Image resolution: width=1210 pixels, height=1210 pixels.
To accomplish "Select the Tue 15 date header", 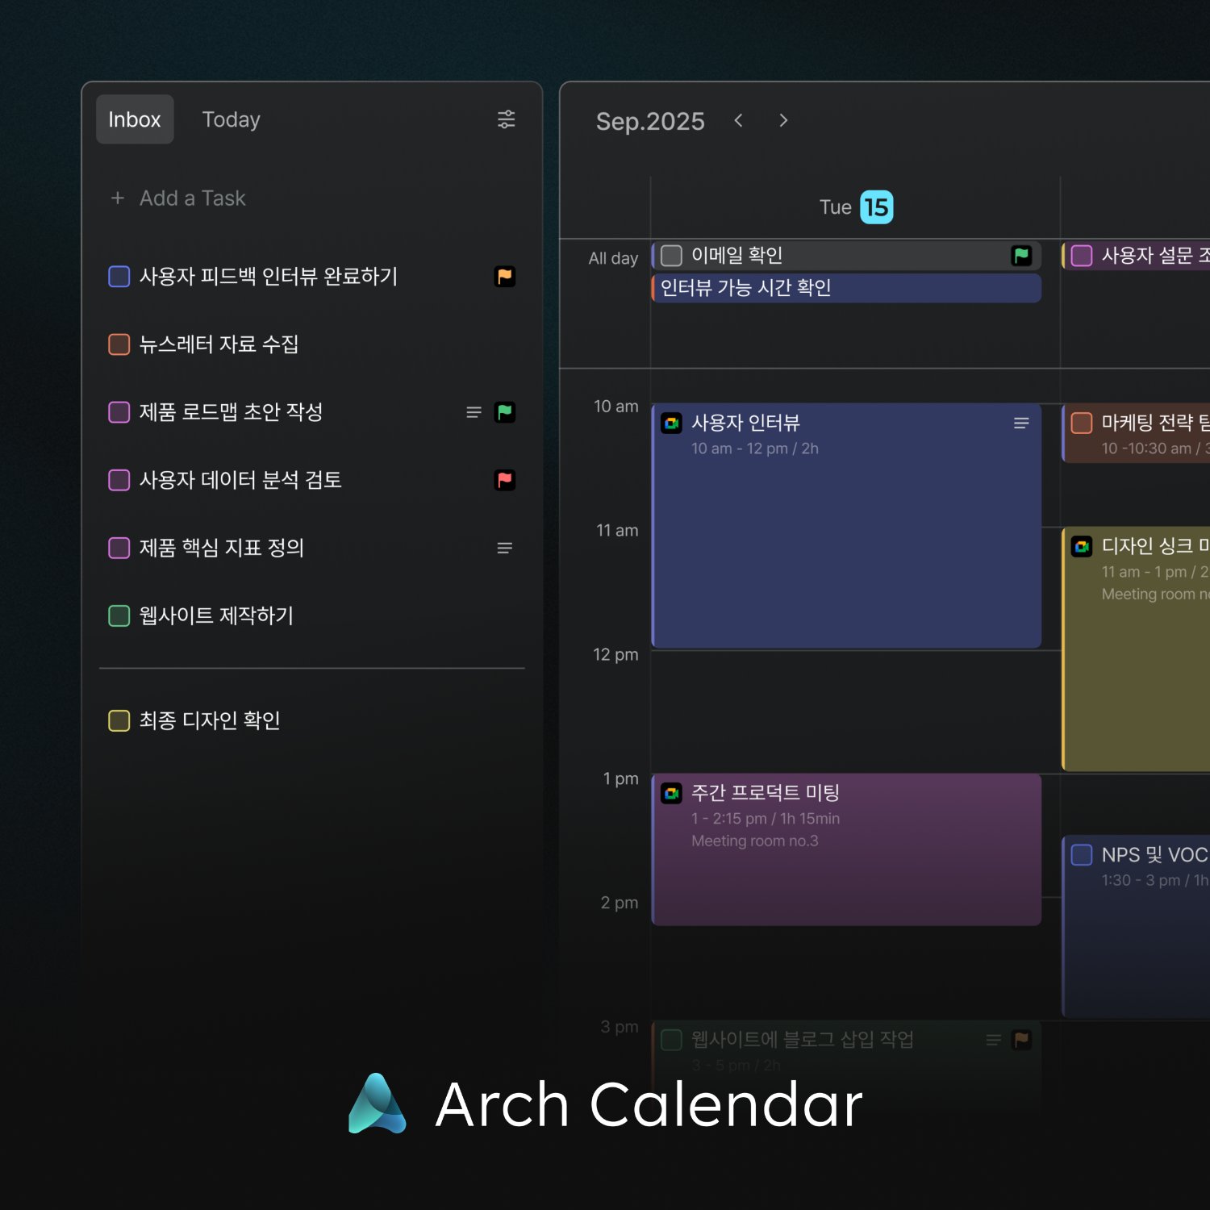I will (855, 207).
